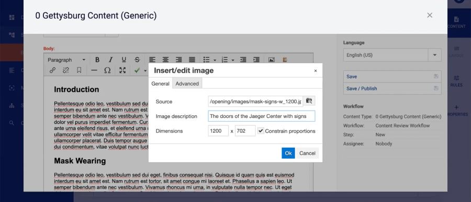The width and height of the screenshot is (471, 202).
Task: Click the Content Review Workflow text
Action: tap(402, 126)
